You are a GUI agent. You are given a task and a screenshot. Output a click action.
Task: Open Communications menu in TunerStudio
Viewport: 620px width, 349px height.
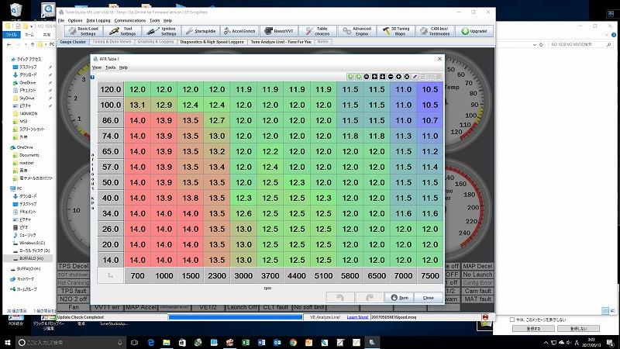point(130,21)
